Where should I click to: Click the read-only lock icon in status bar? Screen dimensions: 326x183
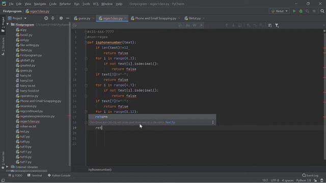pyautogui.click(x=315, y=180)
